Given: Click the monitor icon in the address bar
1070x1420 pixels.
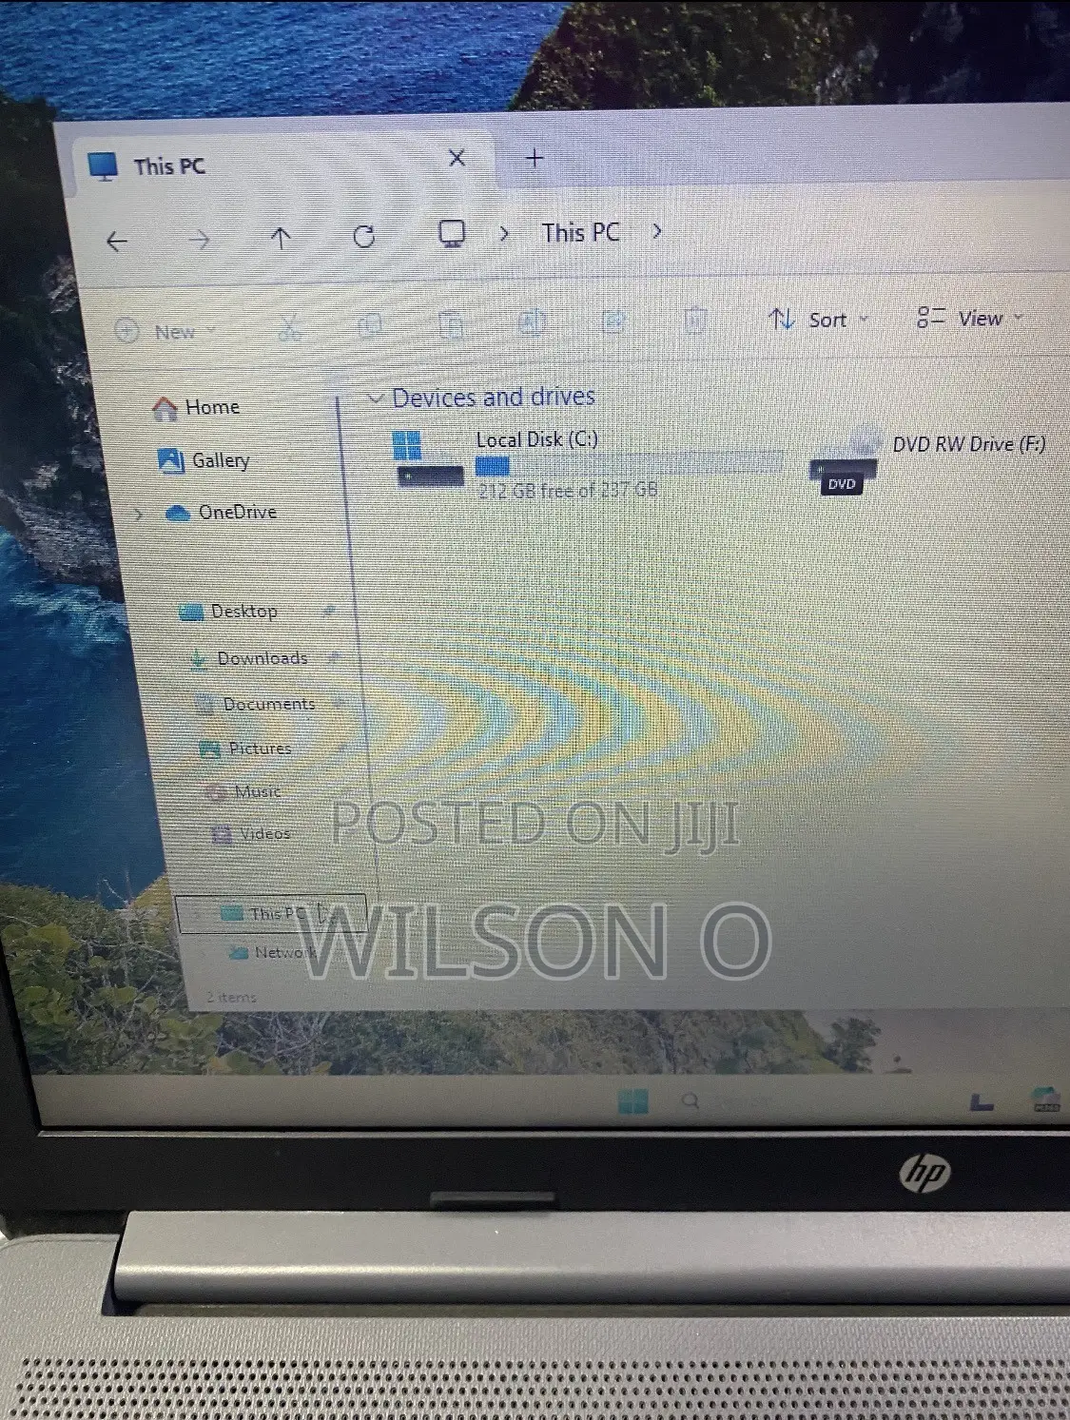Looking at the screenshot, I should point(452,234).
